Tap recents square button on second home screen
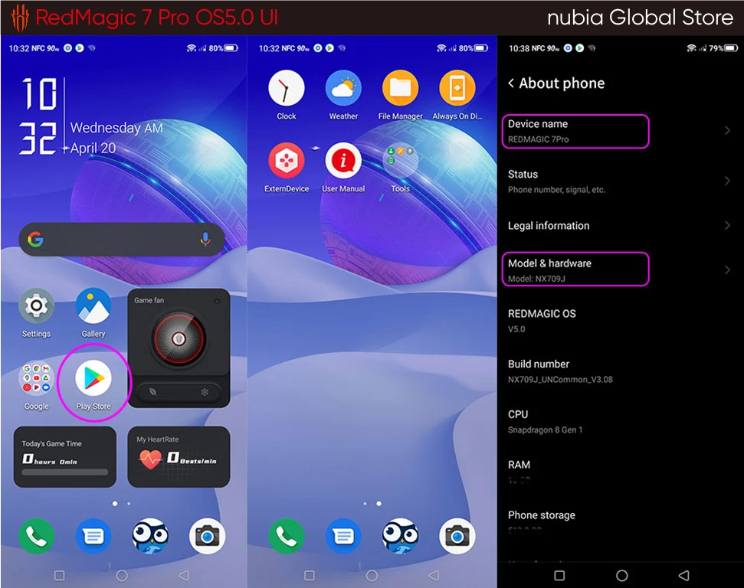The image size is (744, 588). point(310,576)
